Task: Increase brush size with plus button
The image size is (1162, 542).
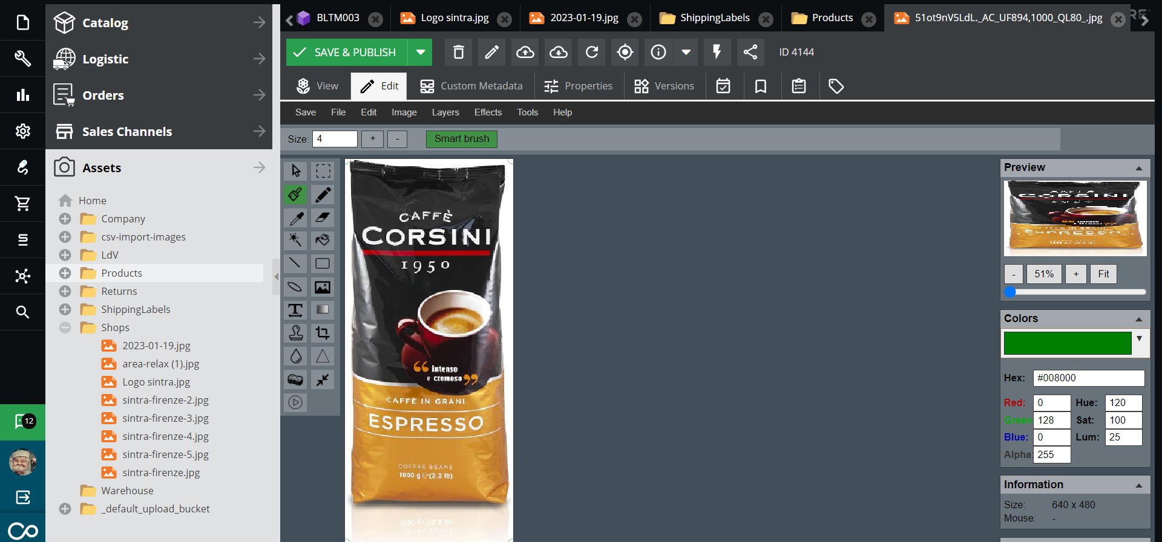Action: 373,139
